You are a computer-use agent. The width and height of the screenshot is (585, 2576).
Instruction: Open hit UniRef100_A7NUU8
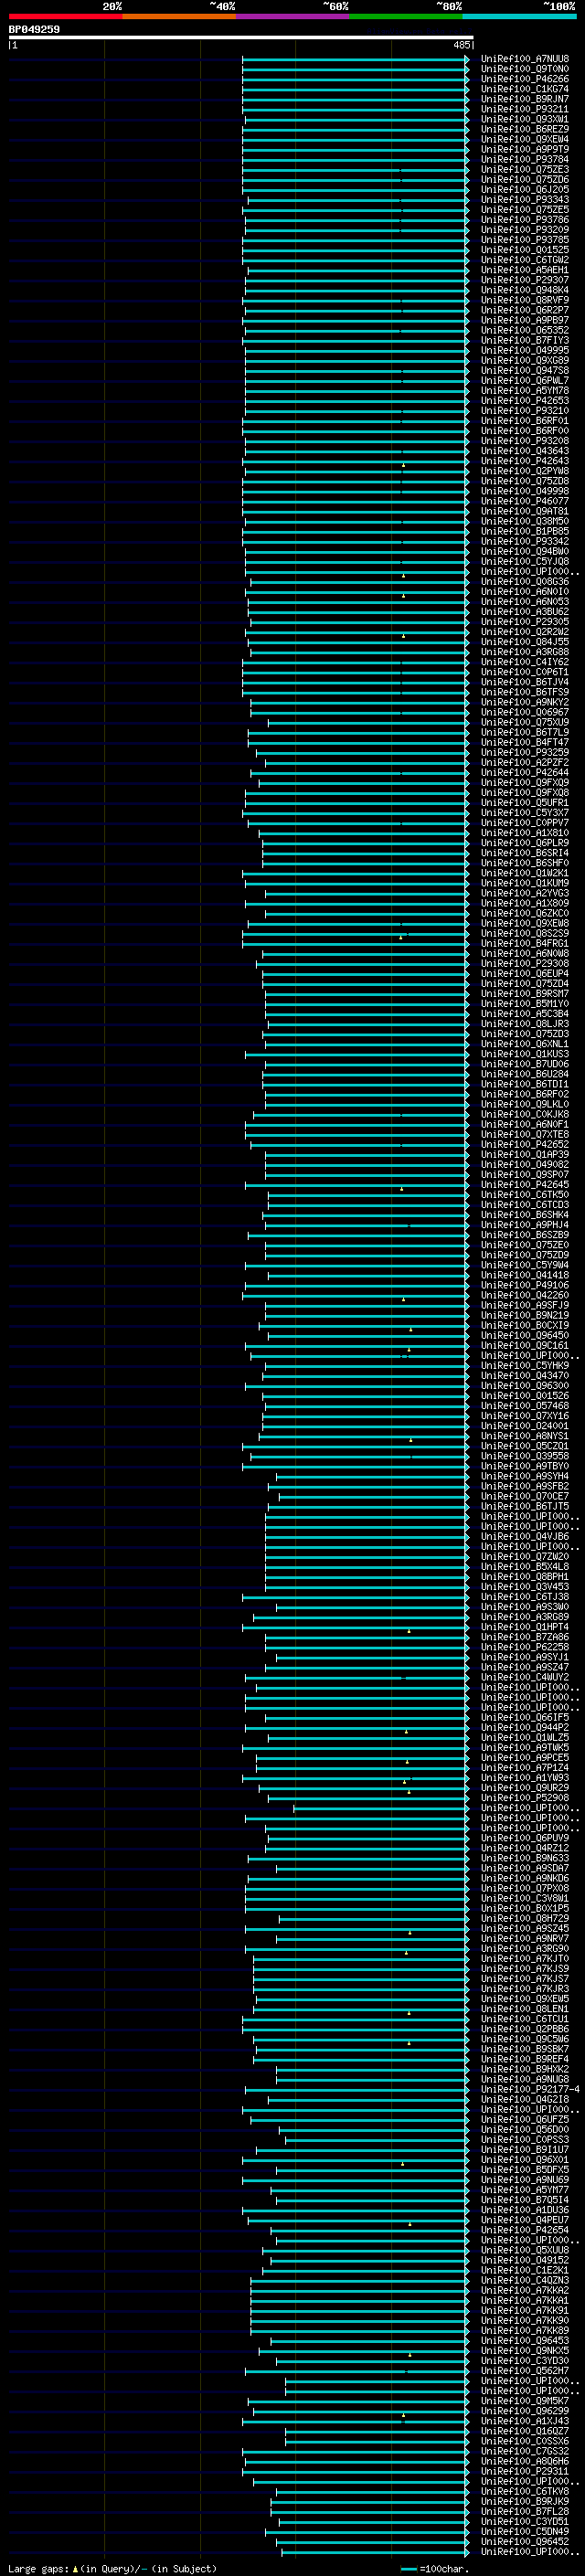[525, 59]
